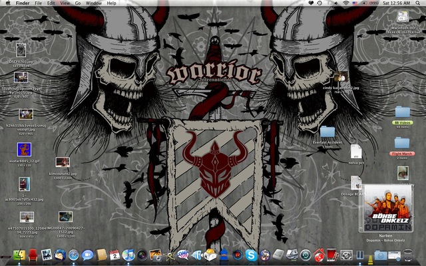The width and height of the screenshot is (426, 266).
Task: Open Macintosh HD drive icon
Action: pyautogui.click(x=403, y=18)
